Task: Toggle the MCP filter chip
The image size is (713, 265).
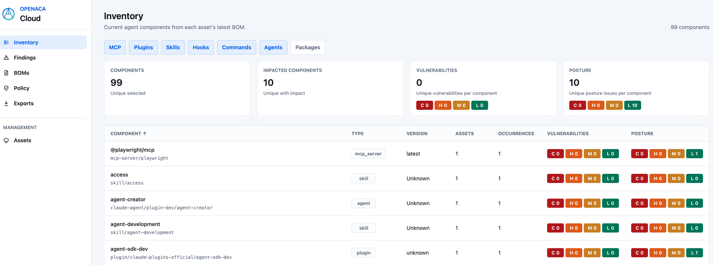Action: click(115, 47)
